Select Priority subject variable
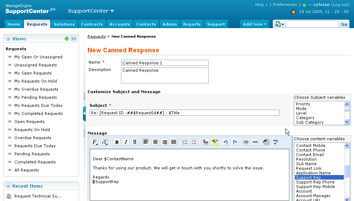Screen dimensions: 354x201 303,104
